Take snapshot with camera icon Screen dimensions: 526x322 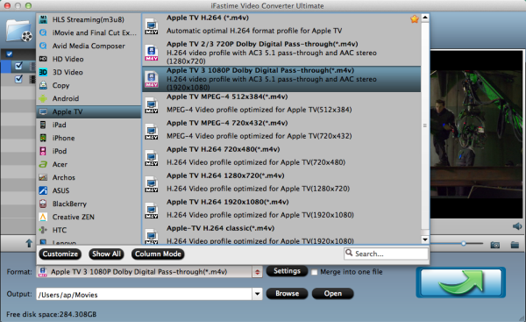click(495, 245)
